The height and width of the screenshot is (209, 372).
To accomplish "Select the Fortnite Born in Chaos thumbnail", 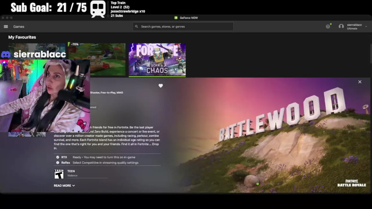I will (157, 59).
